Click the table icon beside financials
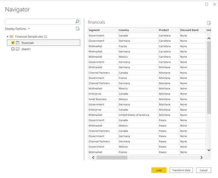This screenshot has width=218, height=178. (x=17, y=43)
